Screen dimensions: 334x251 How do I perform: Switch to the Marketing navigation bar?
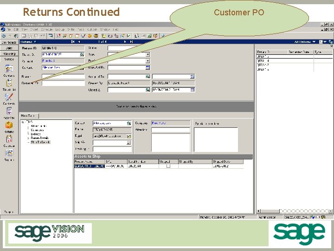pyautogui.click(x=9, y=54)
